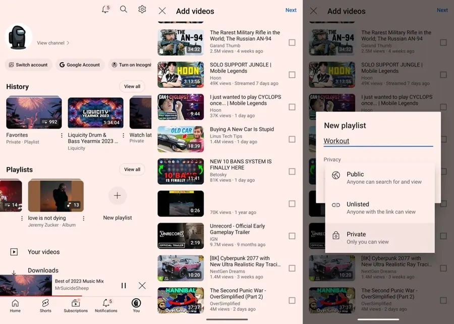Screen dimensions: 454x324
Task: Open the Favorites playlist thumbnail
Action: click(x=34, y=113)
